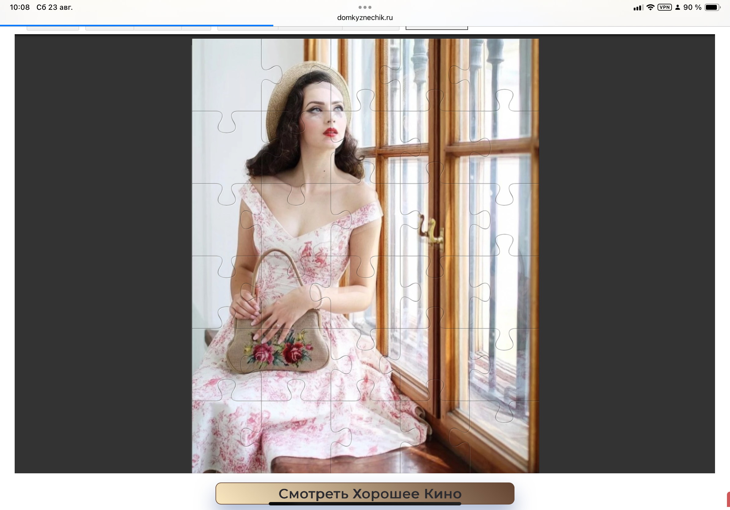Image resolution: width=730 pixels, height=510 pixels.
Task: Tap the 10:08 clock in the status bar
Action: tap(20, 7)
